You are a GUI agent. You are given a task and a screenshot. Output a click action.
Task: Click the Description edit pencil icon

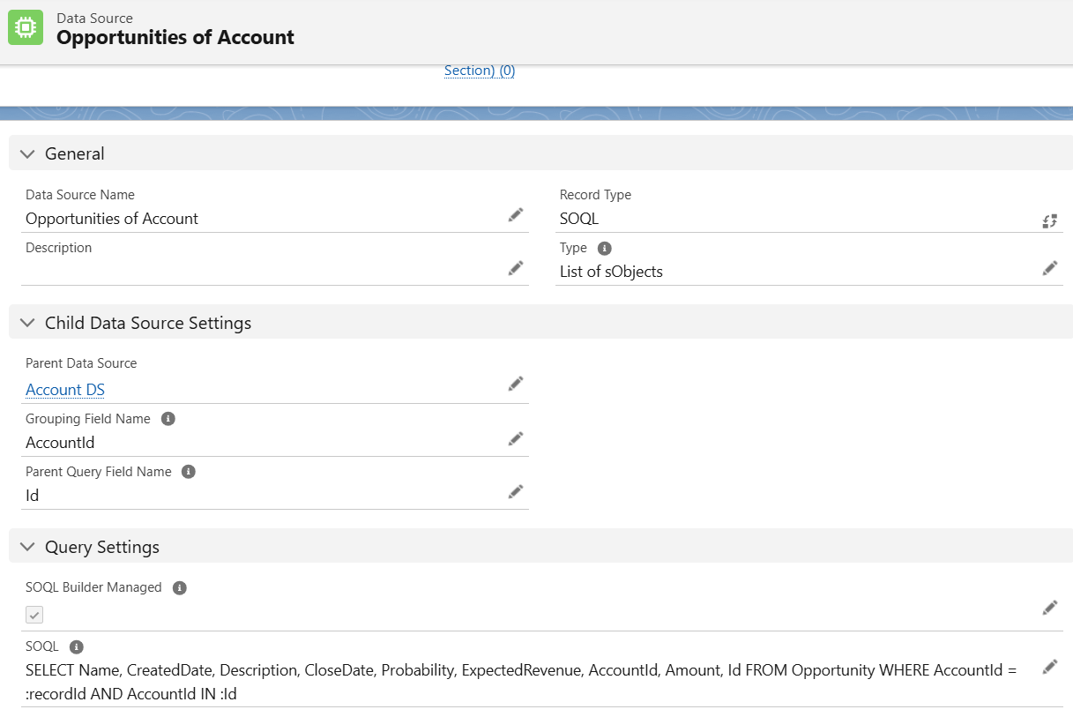(x=516, y=268)
